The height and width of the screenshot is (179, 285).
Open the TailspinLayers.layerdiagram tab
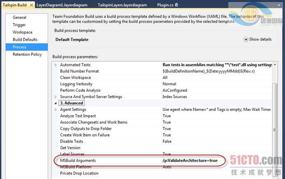click(122, 5)
